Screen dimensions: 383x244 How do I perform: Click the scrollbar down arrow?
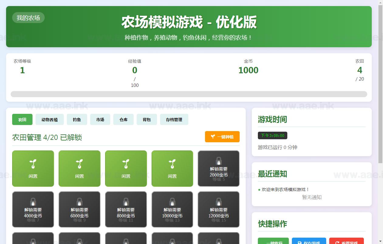click(380, 242)
